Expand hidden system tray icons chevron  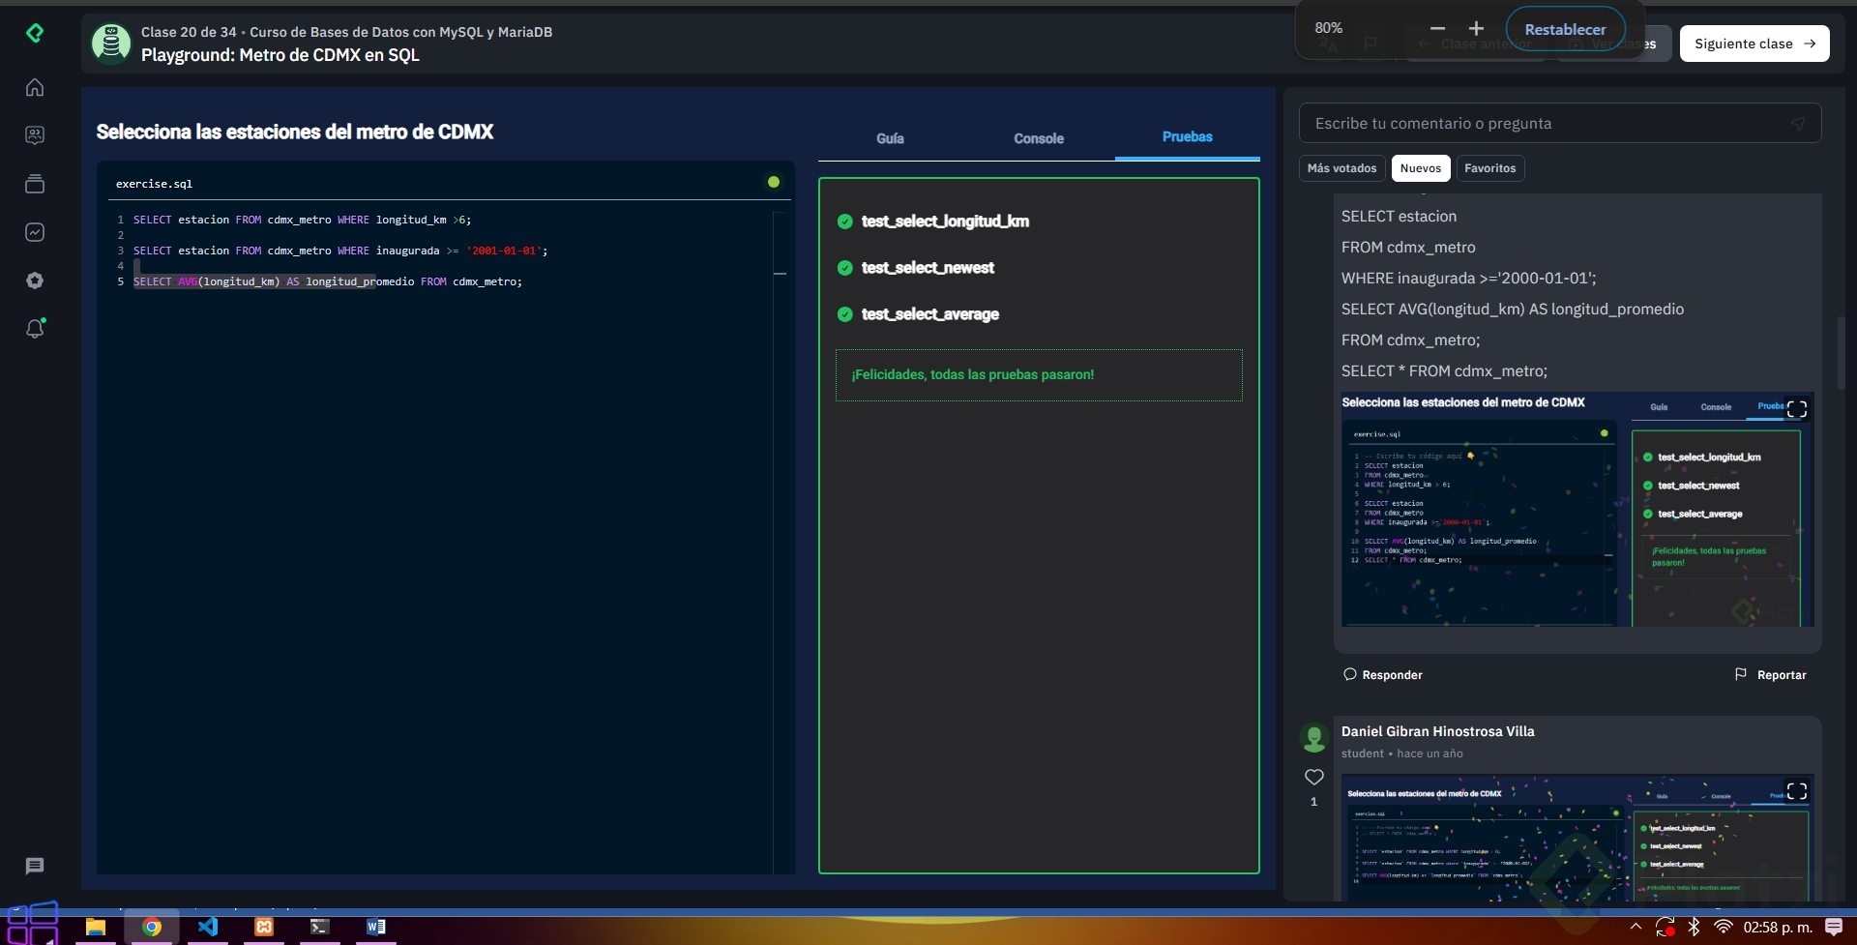pyautogui.click(x=1636, y=927)
